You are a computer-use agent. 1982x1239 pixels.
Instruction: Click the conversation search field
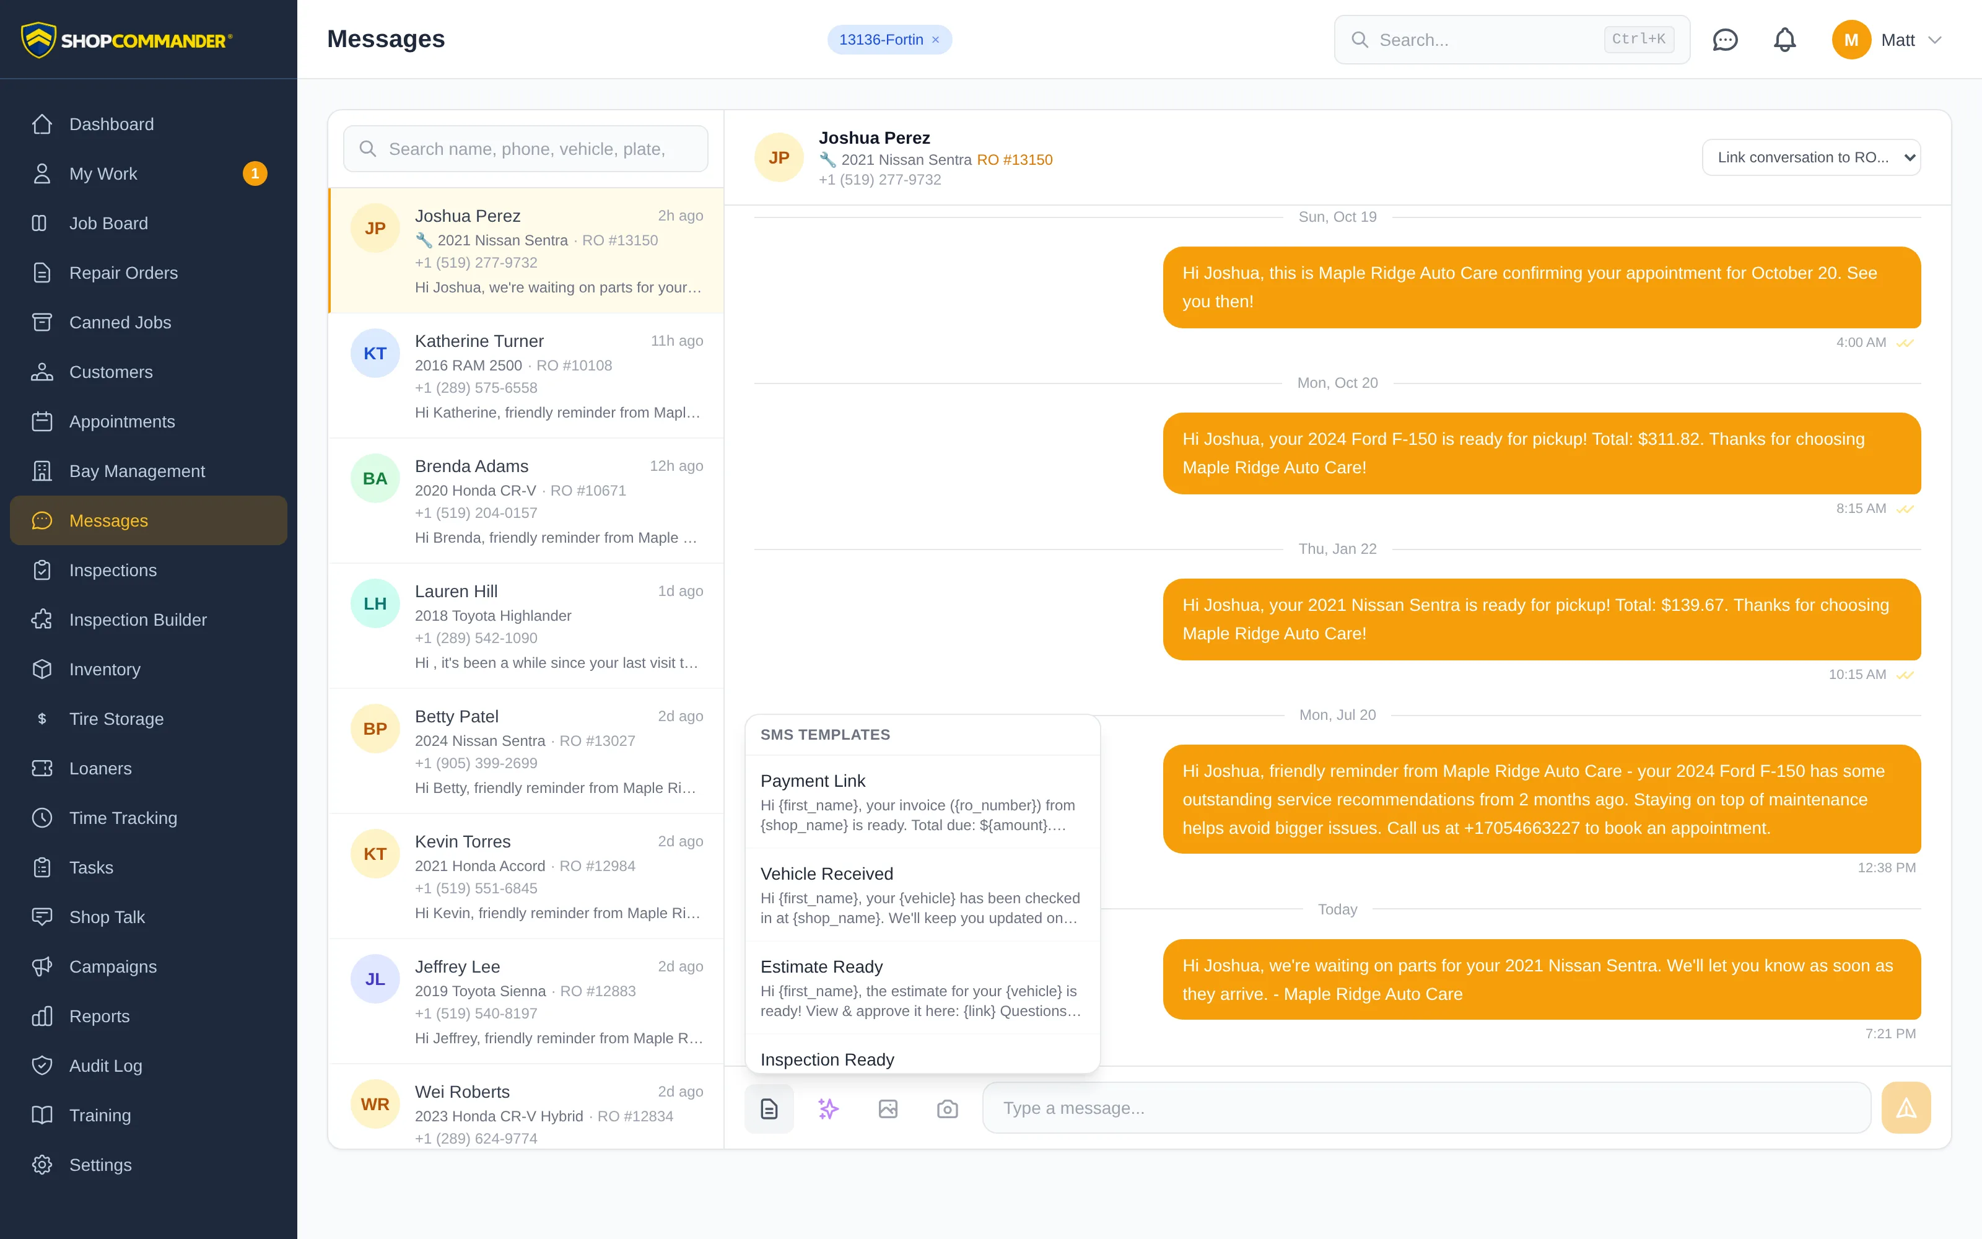[x=526, y=149]
